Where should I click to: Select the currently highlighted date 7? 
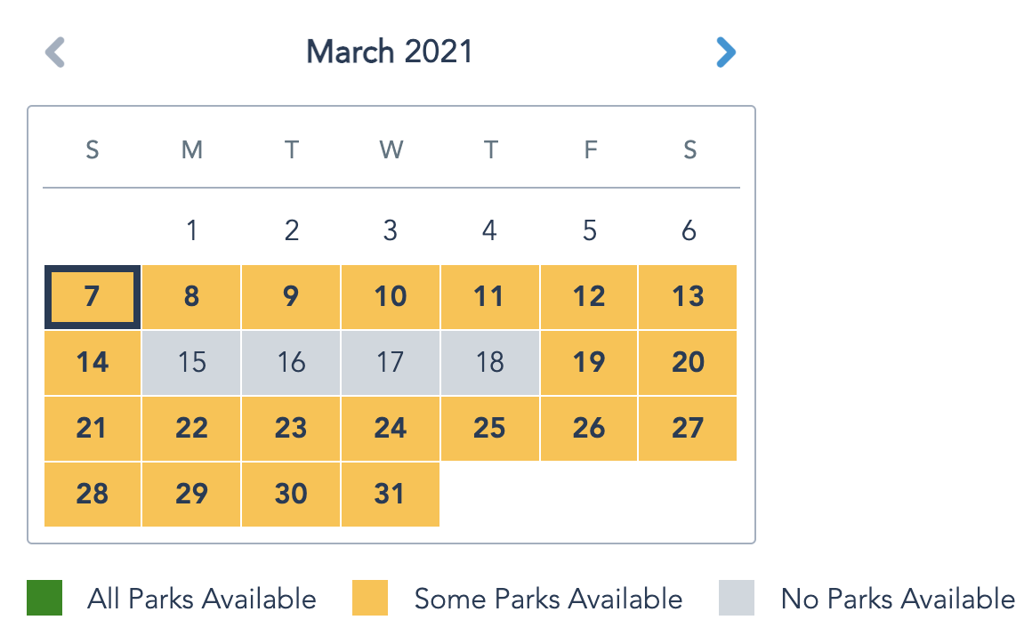(92, 296)
